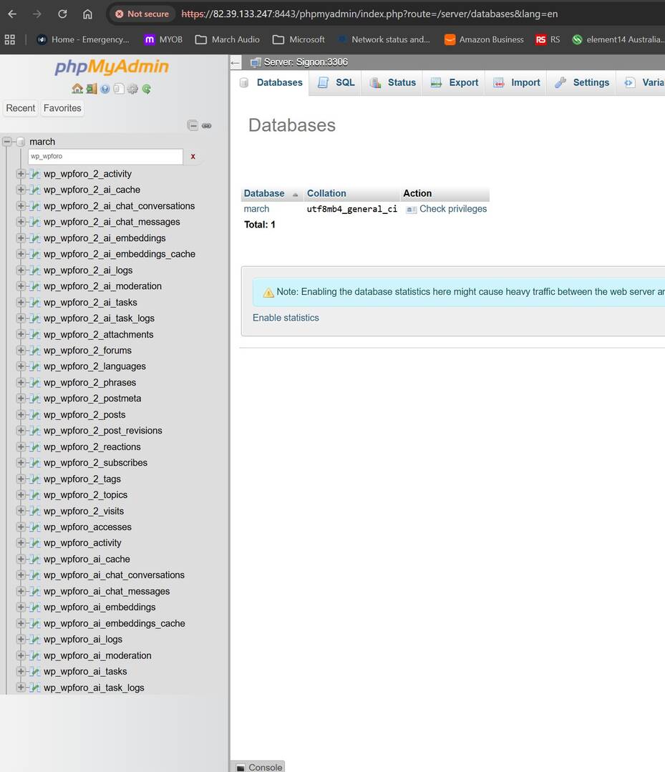Open wp_wpforo_activity table

[x=82, y=543]
